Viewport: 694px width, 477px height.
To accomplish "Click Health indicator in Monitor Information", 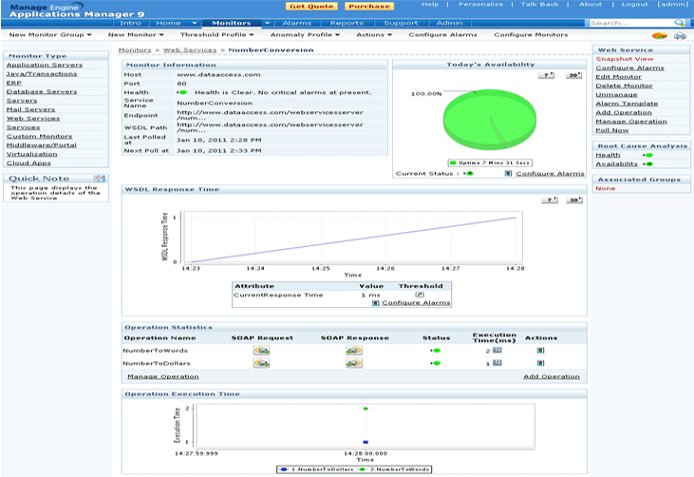I will pyautogui.click(x=182, y=92).
